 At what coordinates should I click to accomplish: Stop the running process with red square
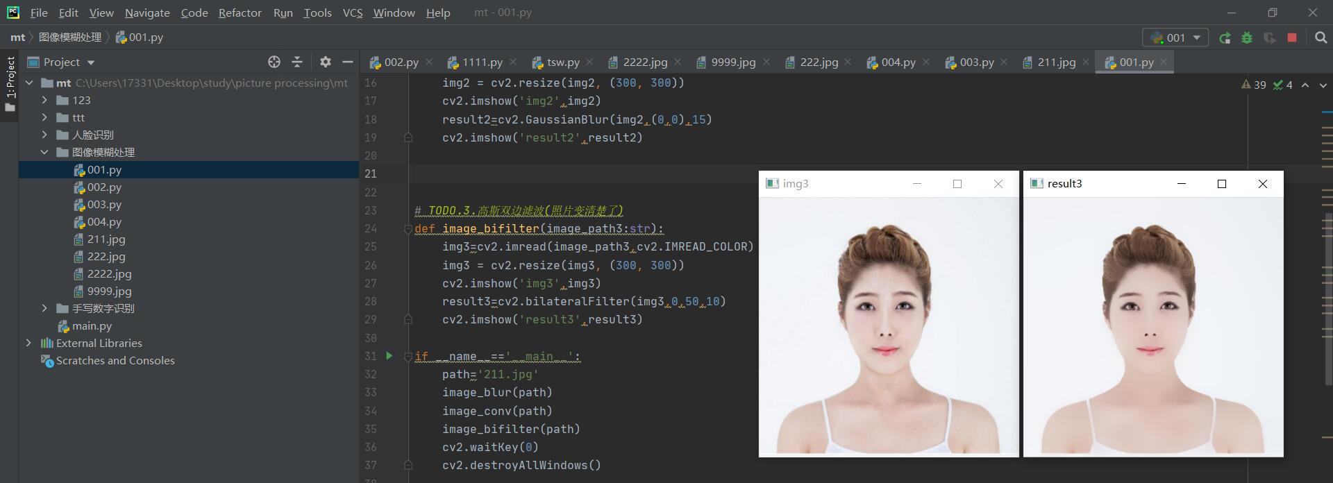[1292, 37]
